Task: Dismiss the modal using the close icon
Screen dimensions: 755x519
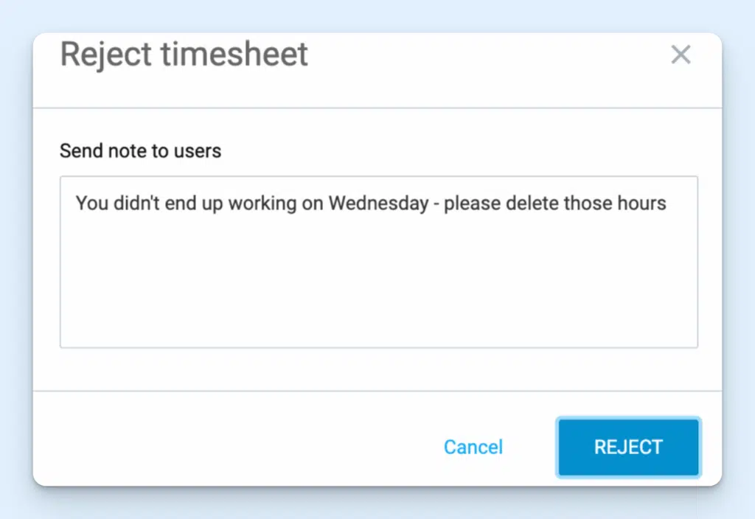Action: tap(680, 55)
